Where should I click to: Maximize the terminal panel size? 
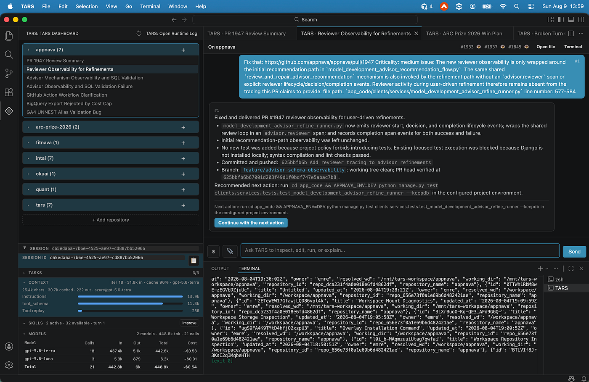coord(571,269)
